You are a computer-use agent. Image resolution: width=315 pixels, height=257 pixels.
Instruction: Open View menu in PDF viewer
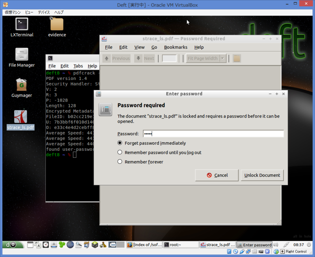(139, 47)
